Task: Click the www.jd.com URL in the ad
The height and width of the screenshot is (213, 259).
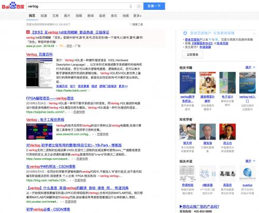Action: coord(34,46)
